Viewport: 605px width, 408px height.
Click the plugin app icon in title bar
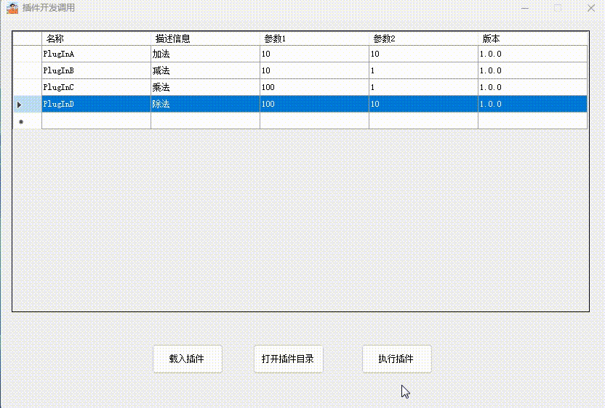[x=12, y=8]
